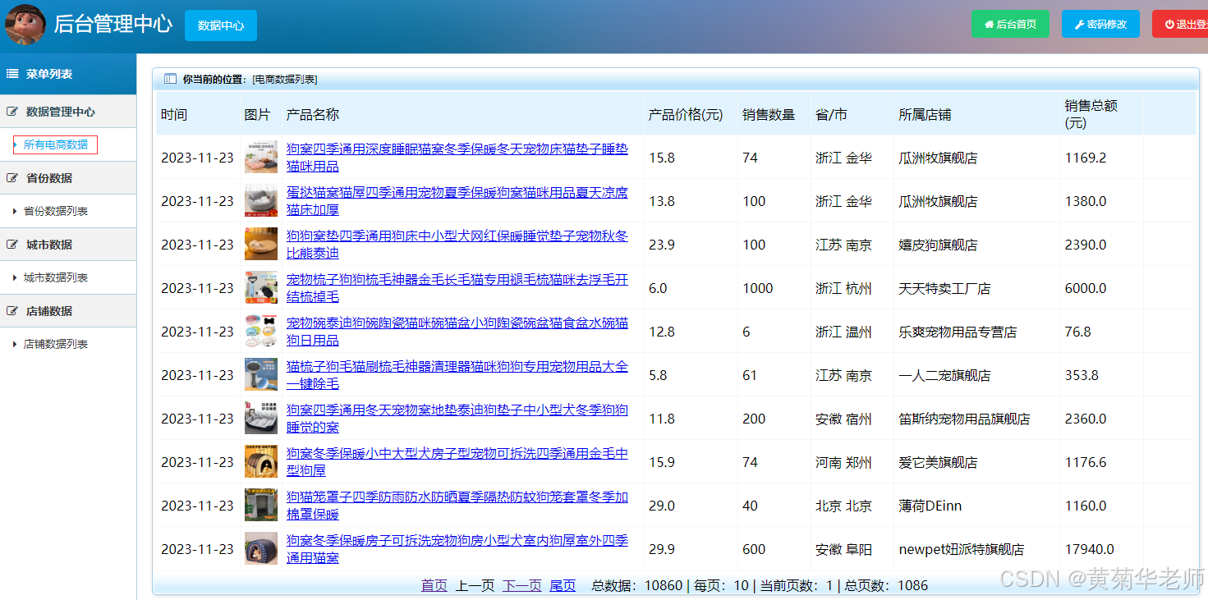
Task: Open product link 狗窝四季通用深度睡眠猫窝
Action: 457,158
